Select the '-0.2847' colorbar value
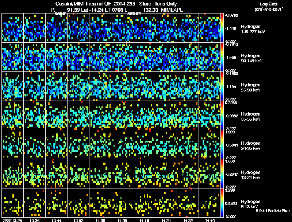Viewport: 292px width, 222px height. pos(231,174)
